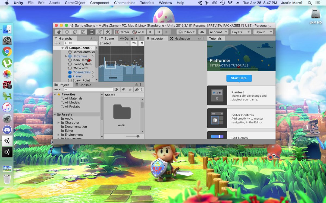Expand the Character folder
This screenshot has height=203, width=326.
(58, 123)
